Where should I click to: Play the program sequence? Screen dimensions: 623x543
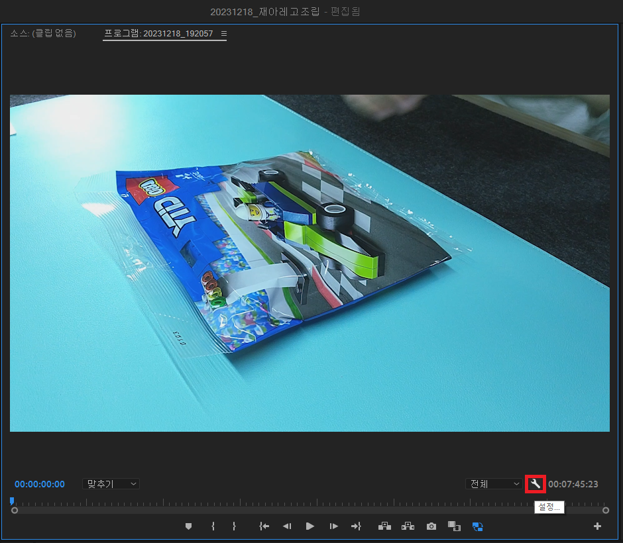310,526
